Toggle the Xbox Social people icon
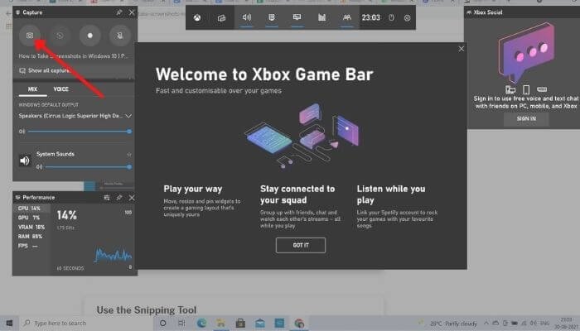 (347, 17)
